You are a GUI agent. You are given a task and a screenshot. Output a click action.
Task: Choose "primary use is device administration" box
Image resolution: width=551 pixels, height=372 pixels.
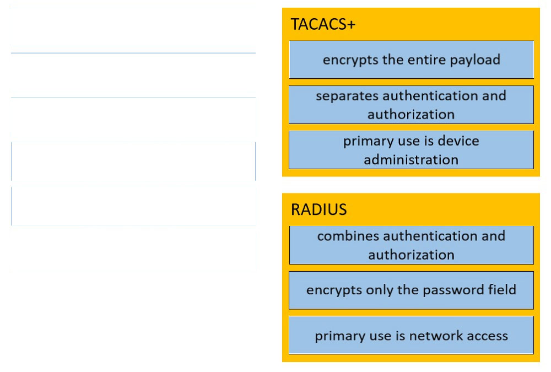point(411,150)
